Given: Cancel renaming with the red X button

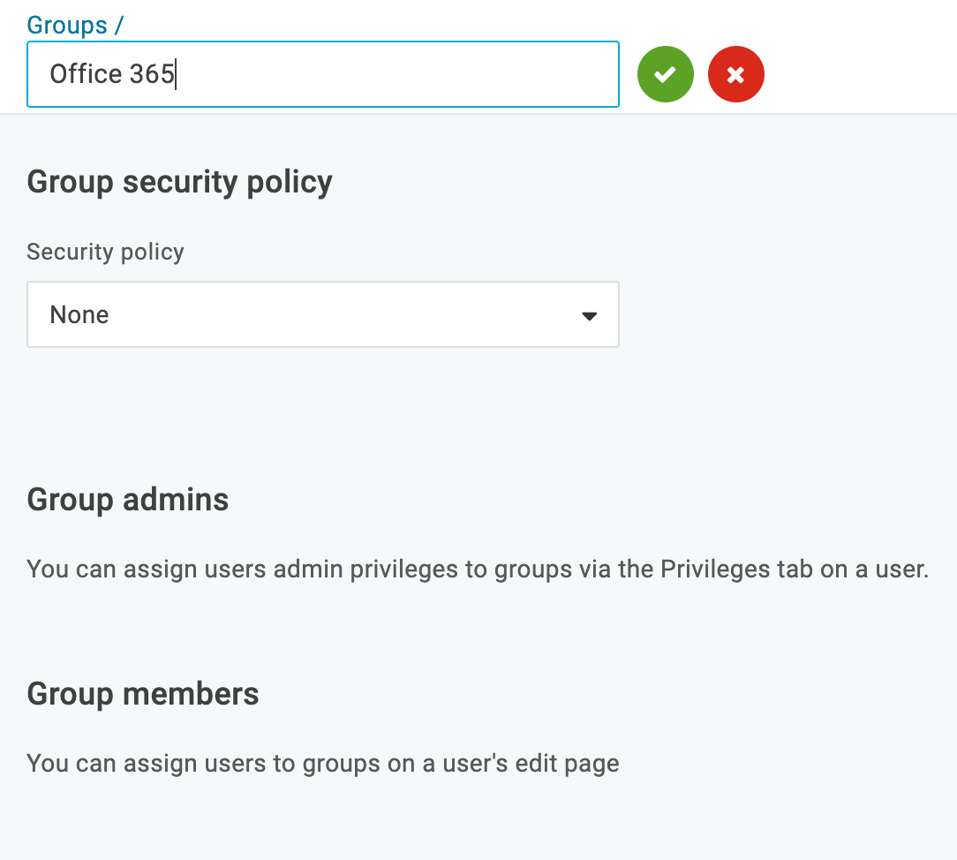Looking at the screenshot, I should 736,74.
